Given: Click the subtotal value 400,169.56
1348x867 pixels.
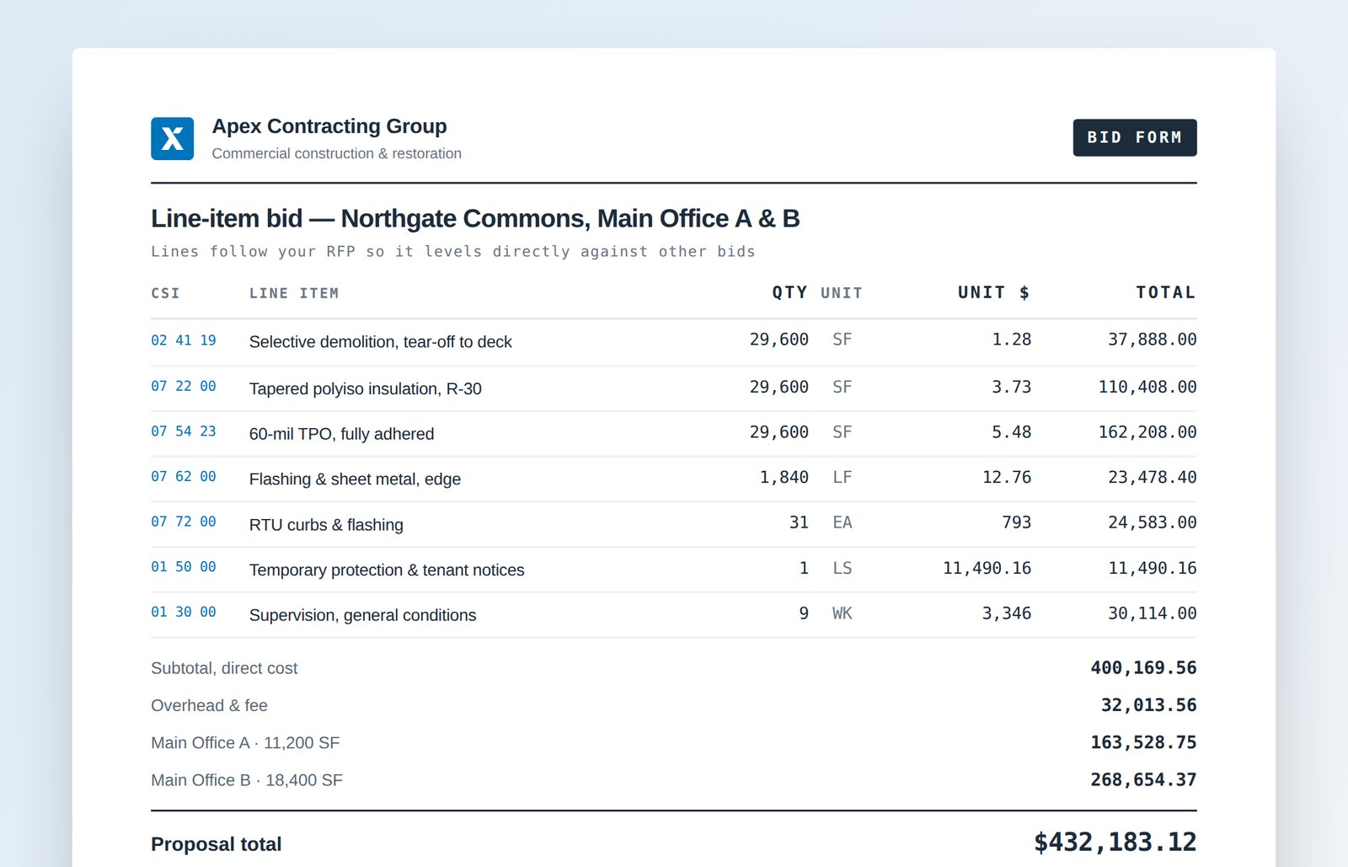Looking at the screenshot, I should (x=1143, y=668).
